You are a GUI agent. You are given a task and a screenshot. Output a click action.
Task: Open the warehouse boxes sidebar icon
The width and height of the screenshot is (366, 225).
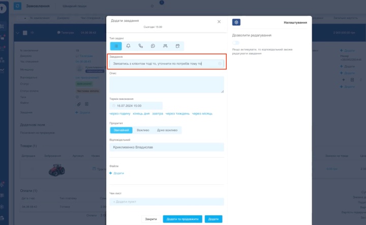pos(2,60)
